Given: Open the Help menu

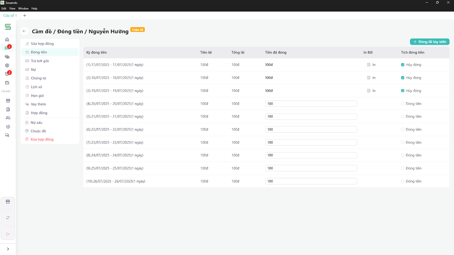Looking at the screenshot, I should 34,8.
